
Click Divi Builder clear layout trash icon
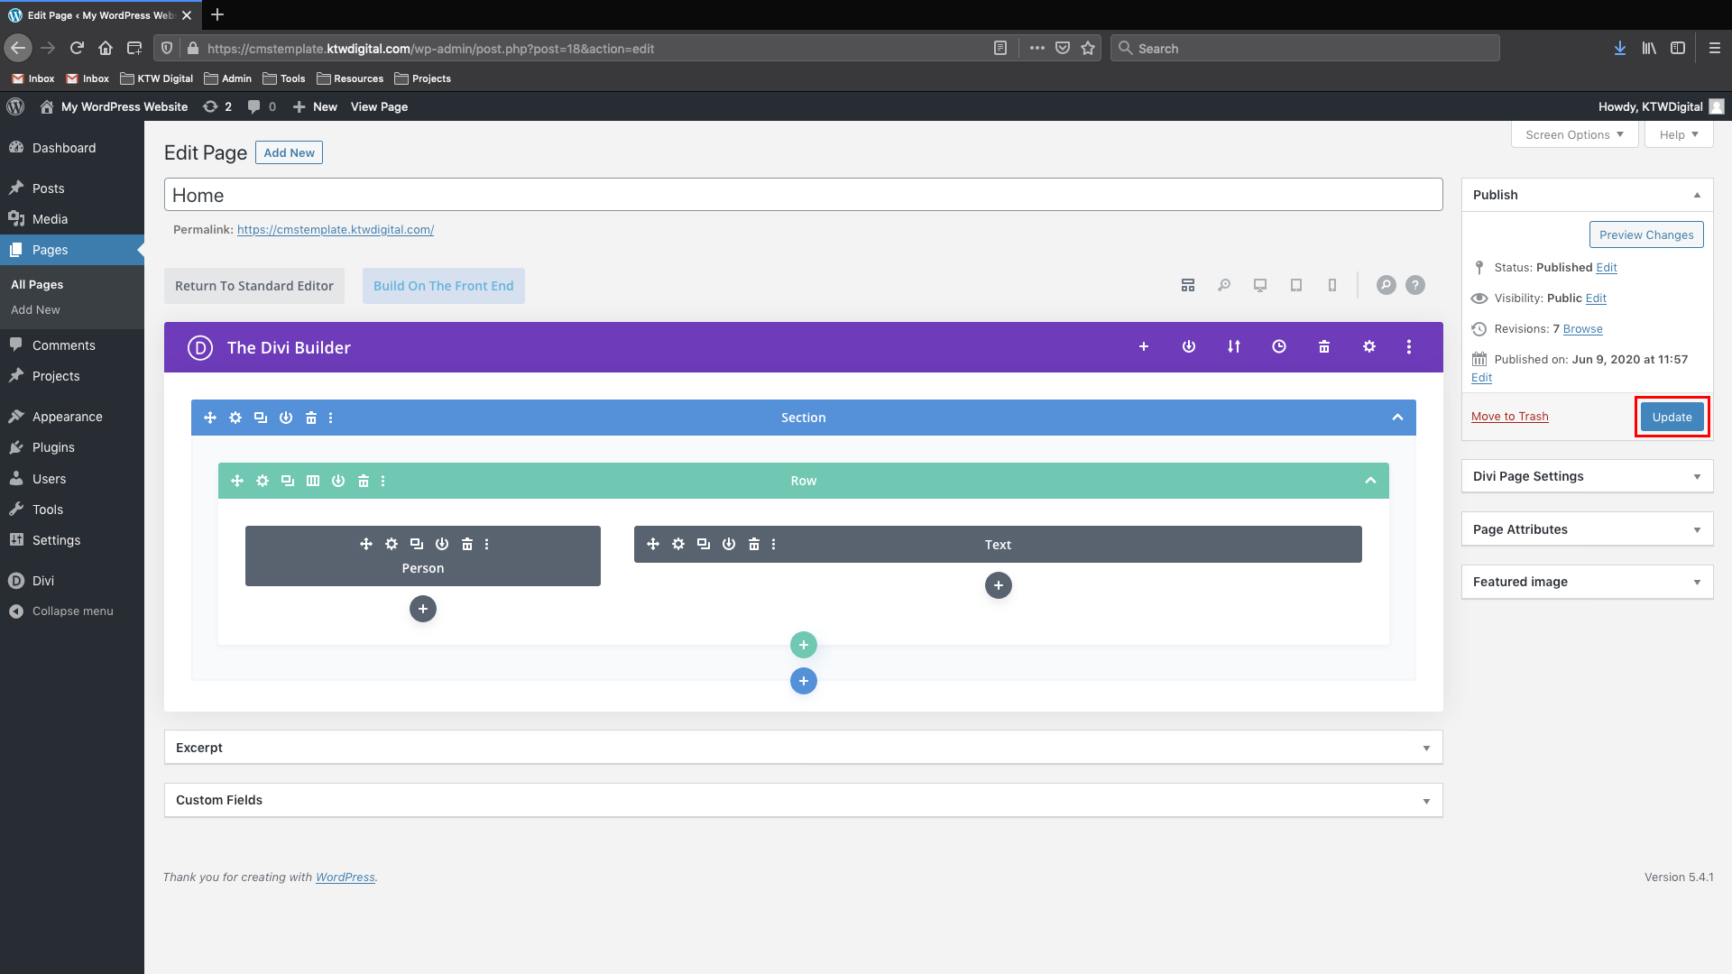(x=1324, y=347)
